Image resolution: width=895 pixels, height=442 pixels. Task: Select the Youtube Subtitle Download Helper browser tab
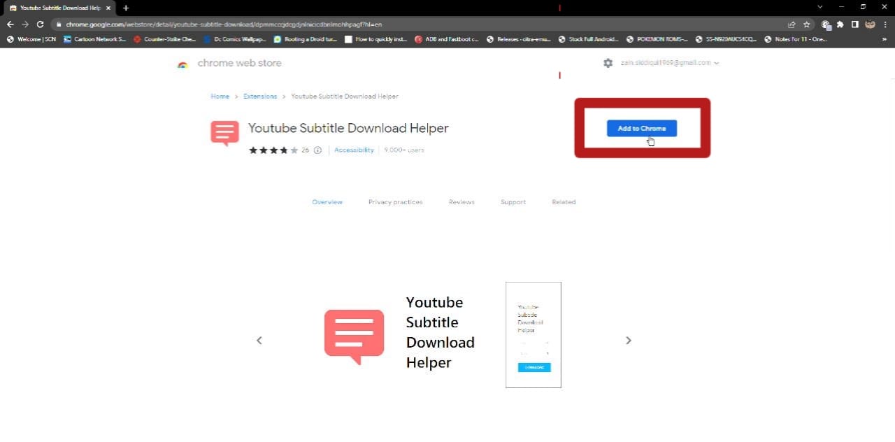59,8
